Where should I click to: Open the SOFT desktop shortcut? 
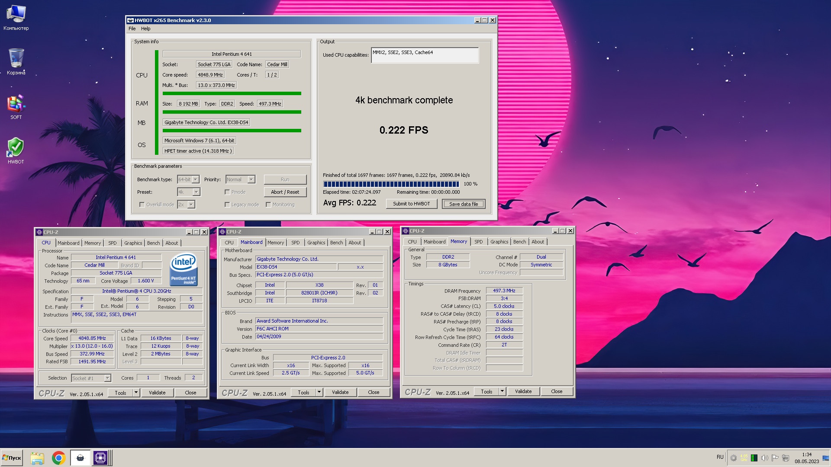[x=16, y=107]
